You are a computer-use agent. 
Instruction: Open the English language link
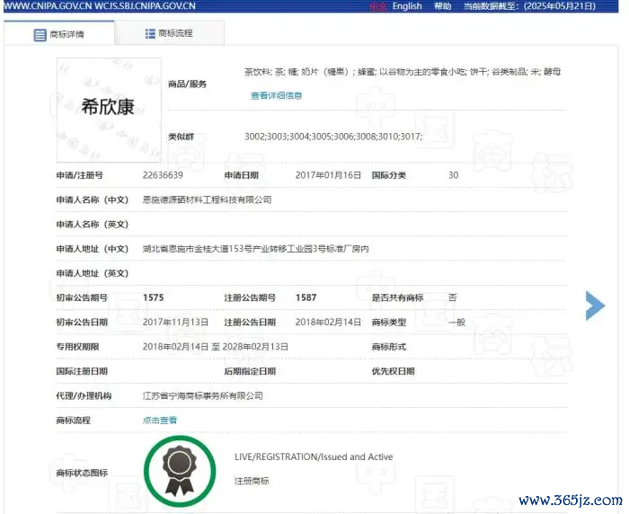[x=407, y=6]
